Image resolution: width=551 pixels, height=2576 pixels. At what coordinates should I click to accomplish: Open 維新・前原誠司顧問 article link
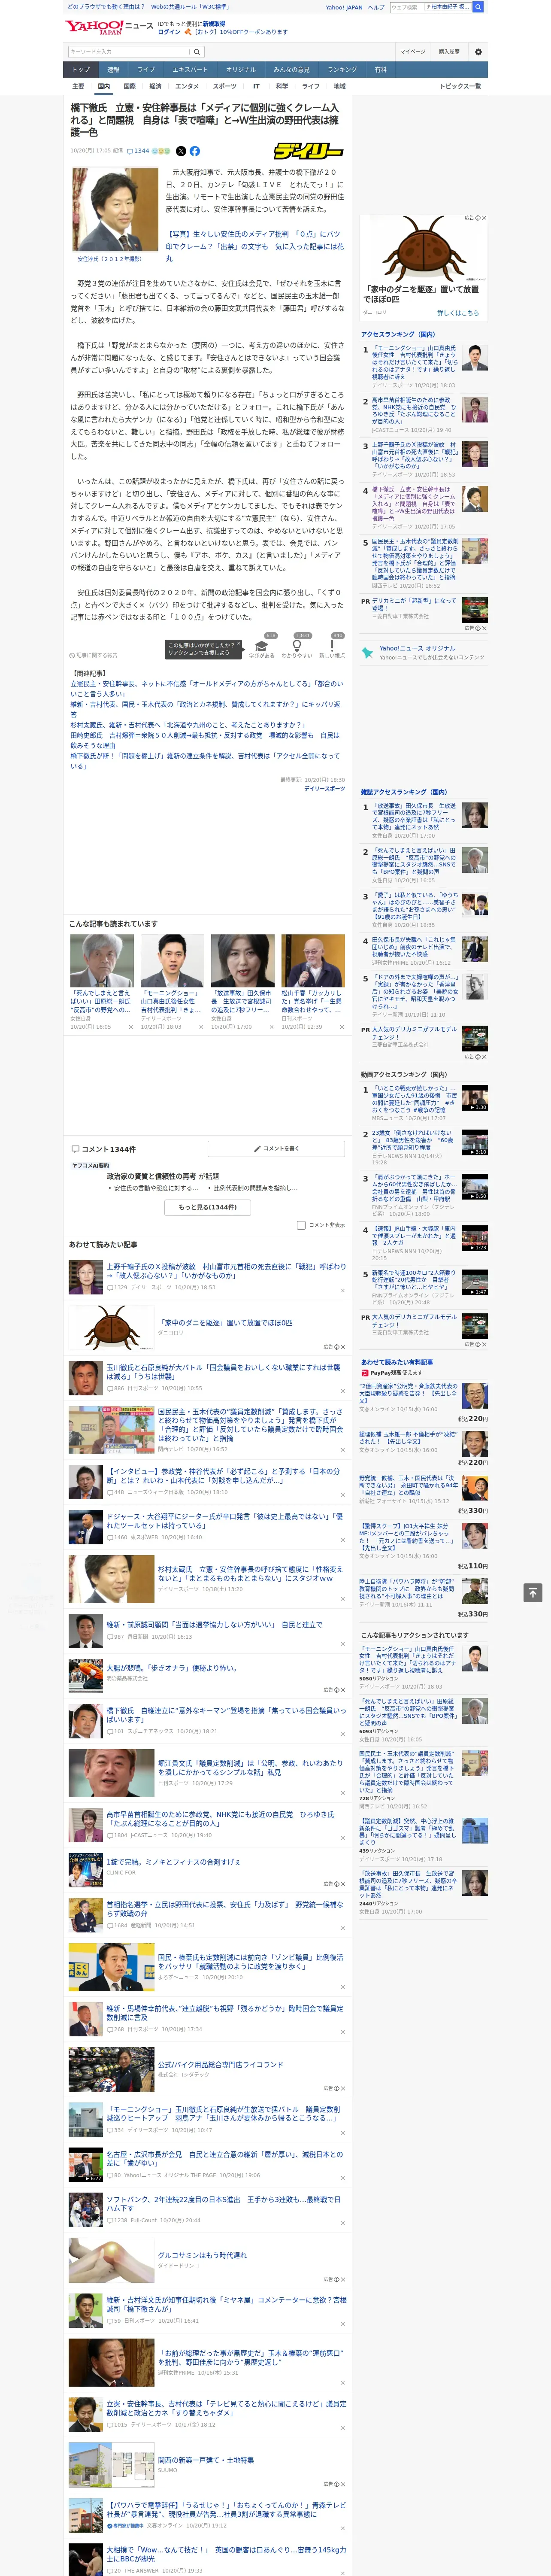click(214, 1625)
